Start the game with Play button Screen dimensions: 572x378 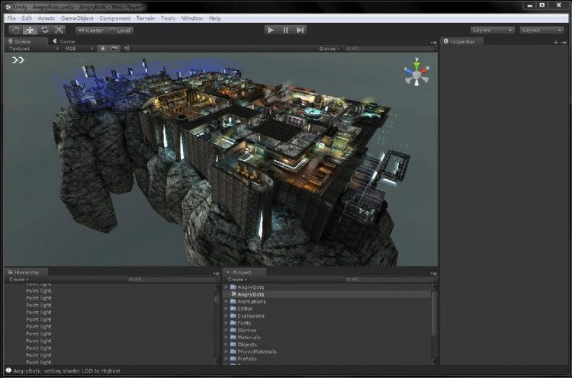271,30
